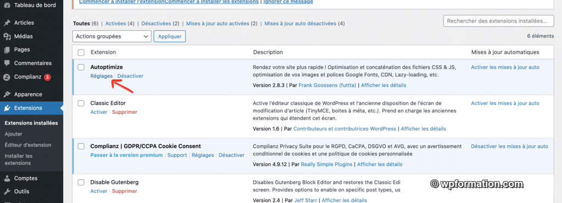Image resolution: width=562 pixels, height=203 pixels.
Task: Tick the Classic Editor checkbox
Action: [x=81, y=103]
